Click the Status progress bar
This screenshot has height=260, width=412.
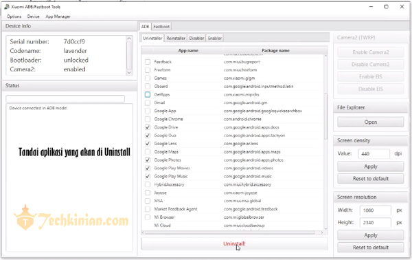coord(65,98)
